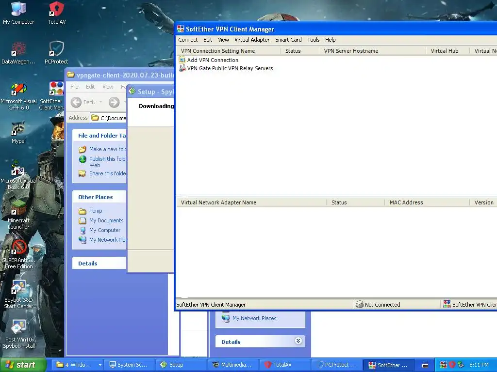The image size is (497, 372).
Task: Click Start button
Action: (x=23, y=365)
